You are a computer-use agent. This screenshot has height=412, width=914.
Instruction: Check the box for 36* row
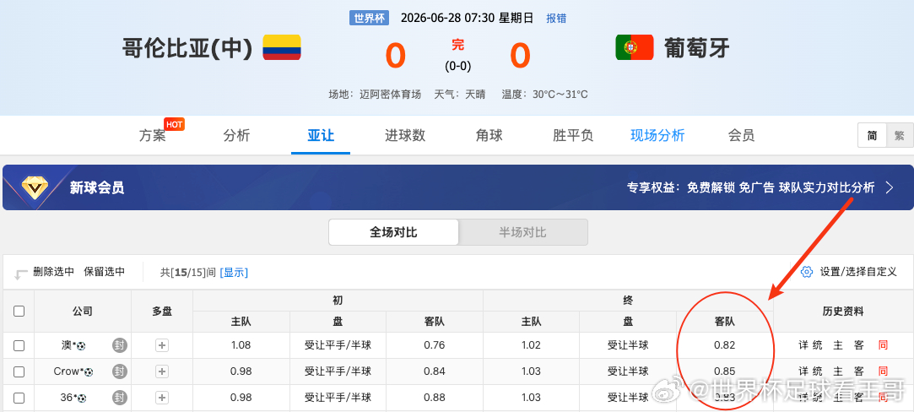(x=19, y=398)
